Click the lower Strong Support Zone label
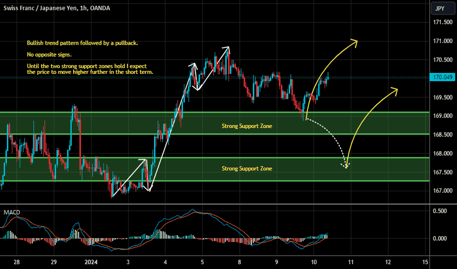 [x=247, y=168]
